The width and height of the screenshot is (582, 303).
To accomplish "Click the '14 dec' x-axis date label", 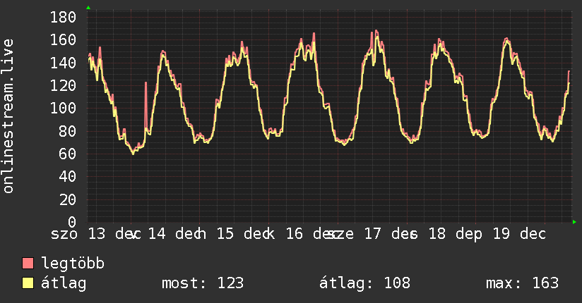I will point(177,234).
